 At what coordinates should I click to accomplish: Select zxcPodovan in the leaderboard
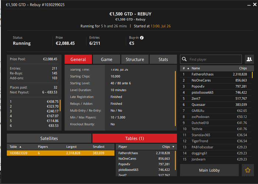point(216,117)
